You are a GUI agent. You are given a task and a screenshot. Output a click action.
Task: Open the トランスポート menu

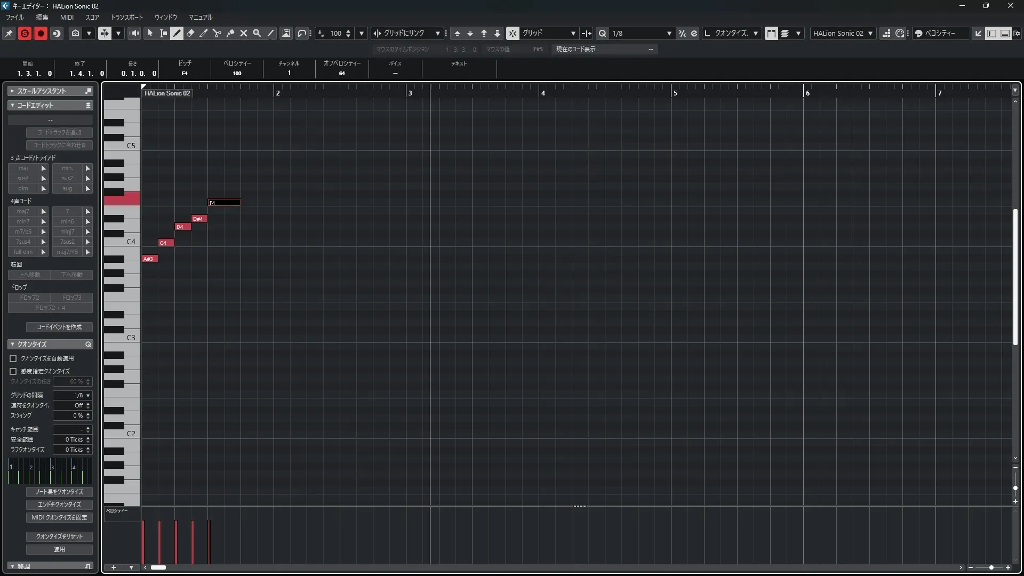tap(126, 17)
